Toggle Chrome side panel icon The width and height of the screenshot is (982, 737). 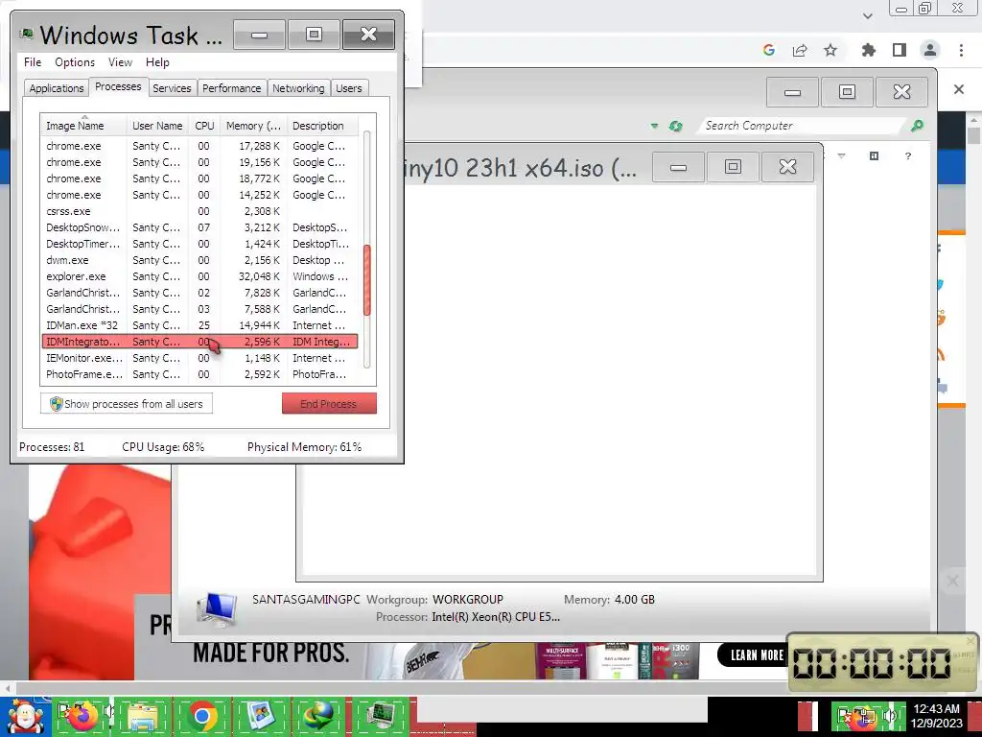pyautogui.click(x=900, y=50)
